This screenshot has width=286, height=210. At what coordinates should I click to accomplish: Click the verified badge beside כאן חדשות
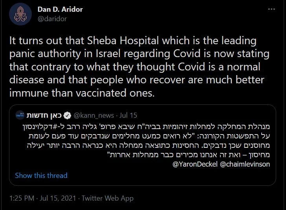coord(67,115)
